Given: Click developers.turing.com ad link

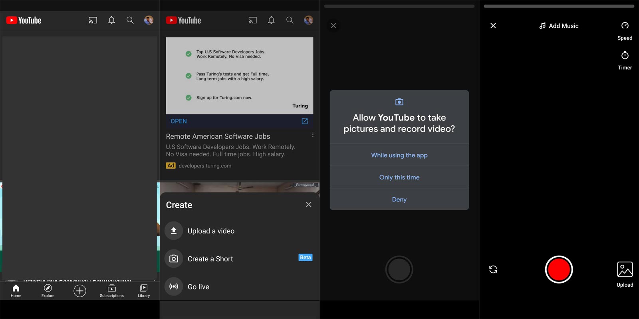Looking at the screenshot, I should coord(205,166).
